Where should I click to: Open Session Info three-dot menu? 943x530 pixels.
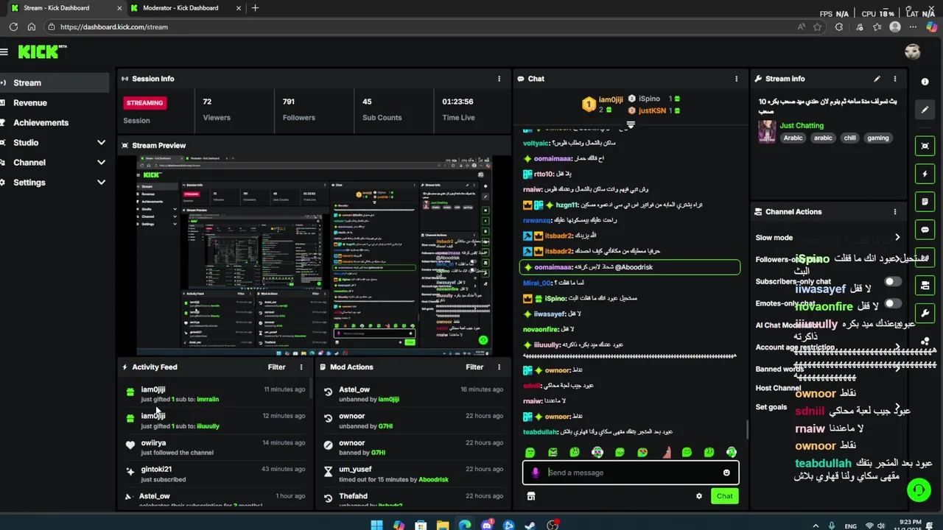[x=499, y=79]
